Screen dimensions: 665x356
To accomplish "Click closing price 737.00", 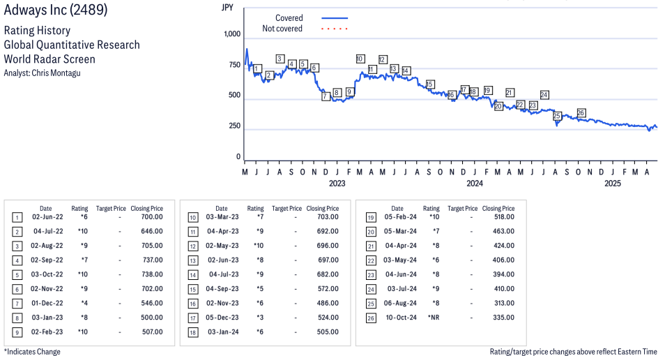I will pyautogui.click(x=152, y=260).
